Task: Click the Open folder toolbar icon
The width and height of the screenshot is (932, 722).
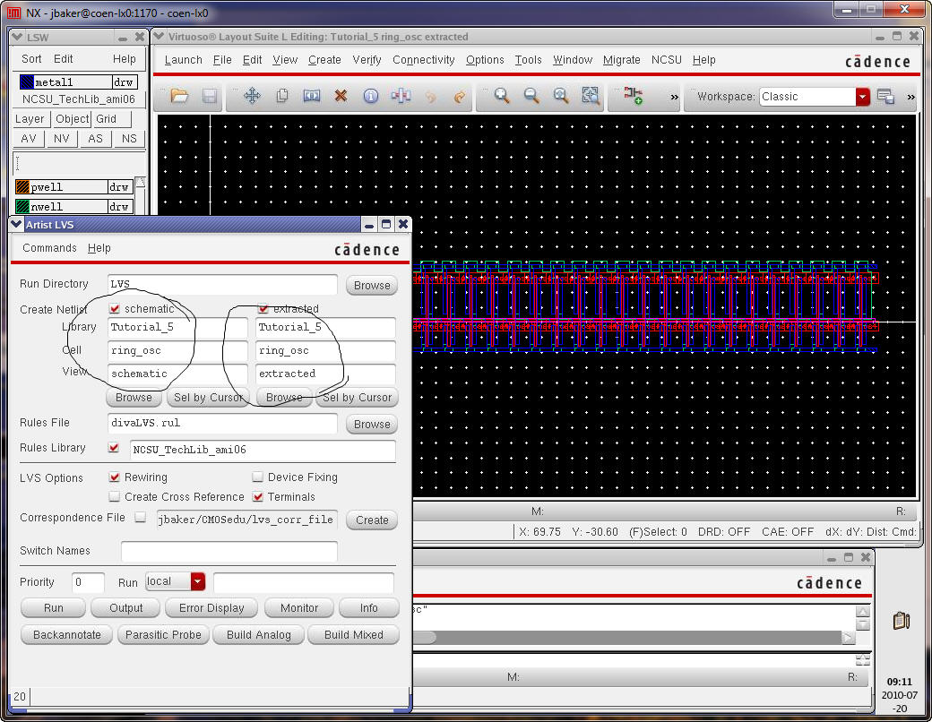Action: tap(179, 96)
